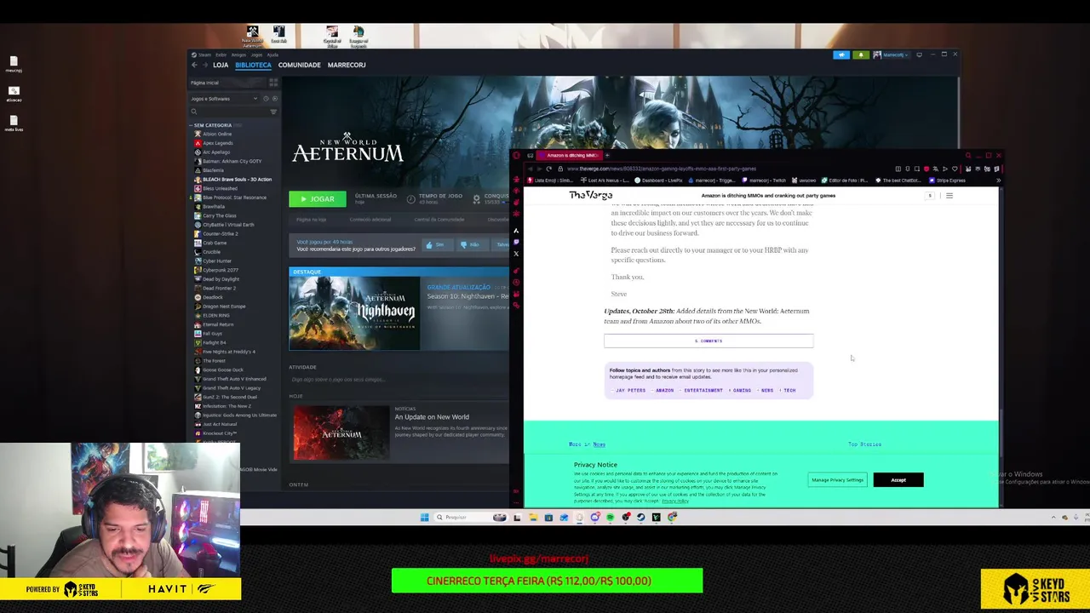Click the Sim thumbs-up recommend button
This screenshot has width=1090, height=613.
(439, 245)
